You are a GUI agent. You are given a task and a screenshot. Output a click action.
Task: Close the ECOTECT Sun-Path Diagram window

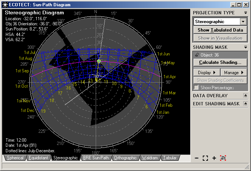click(x=246, y=5)
